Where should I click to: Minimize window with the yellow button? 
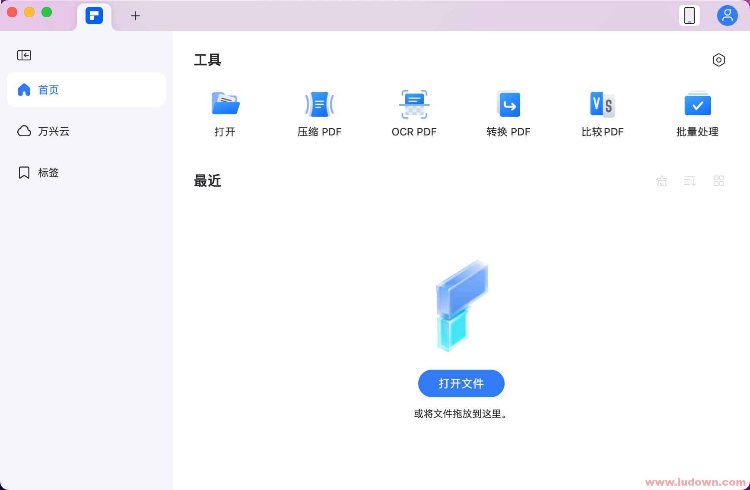coord(29,12)
